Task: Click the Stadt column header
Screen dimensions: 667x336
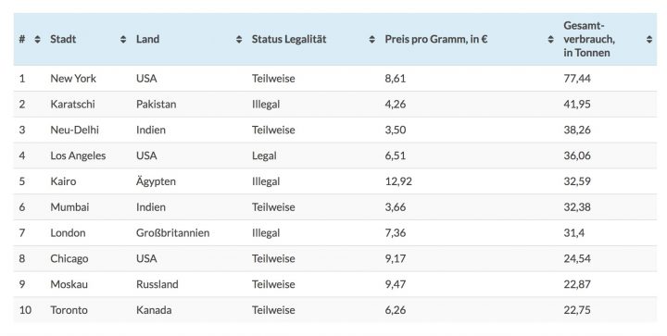Action: click(x=63, y=39)
